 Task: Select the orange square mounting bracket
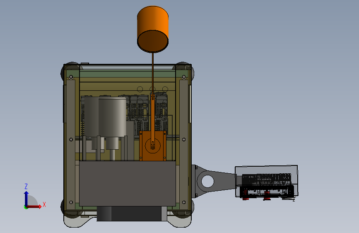click(x=153, y=146)
